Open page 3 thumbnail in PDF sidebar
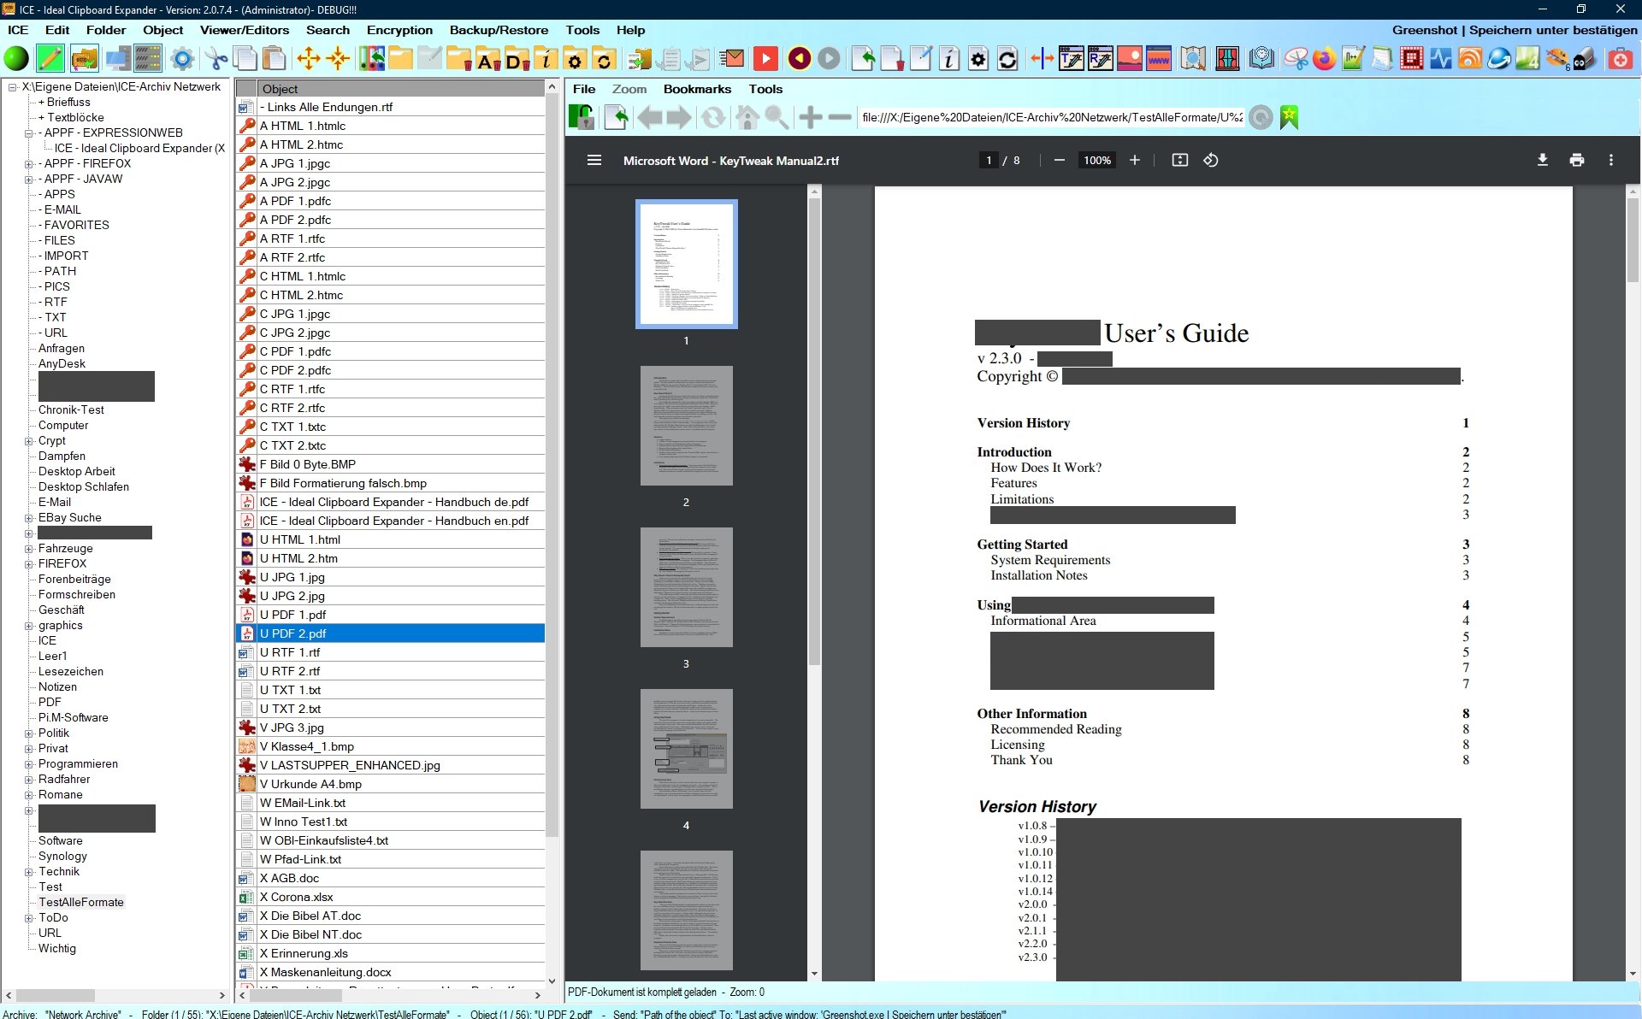Screen dimensions: 1642x1019 pos(686,587)
